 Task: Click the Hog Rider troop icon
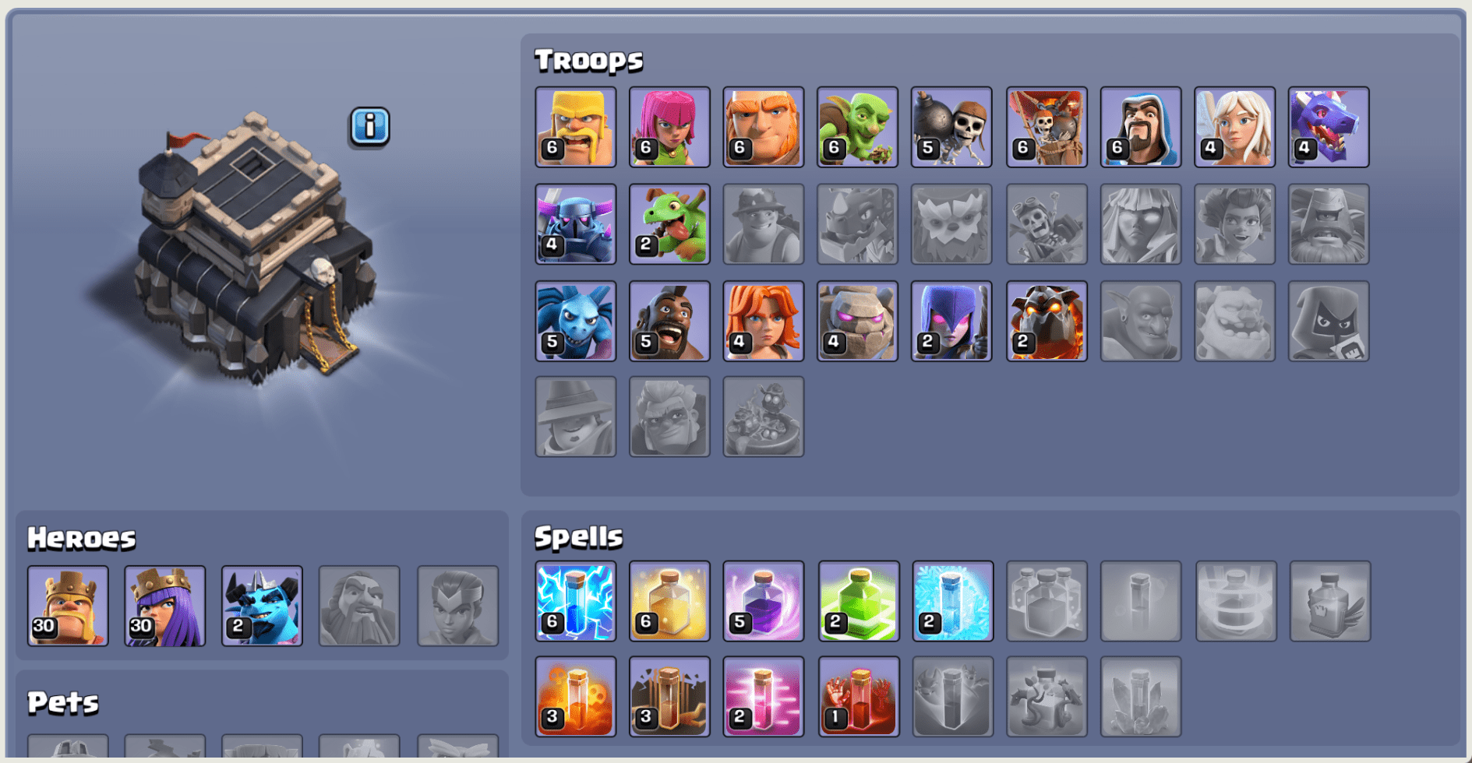tap(669, 321)
